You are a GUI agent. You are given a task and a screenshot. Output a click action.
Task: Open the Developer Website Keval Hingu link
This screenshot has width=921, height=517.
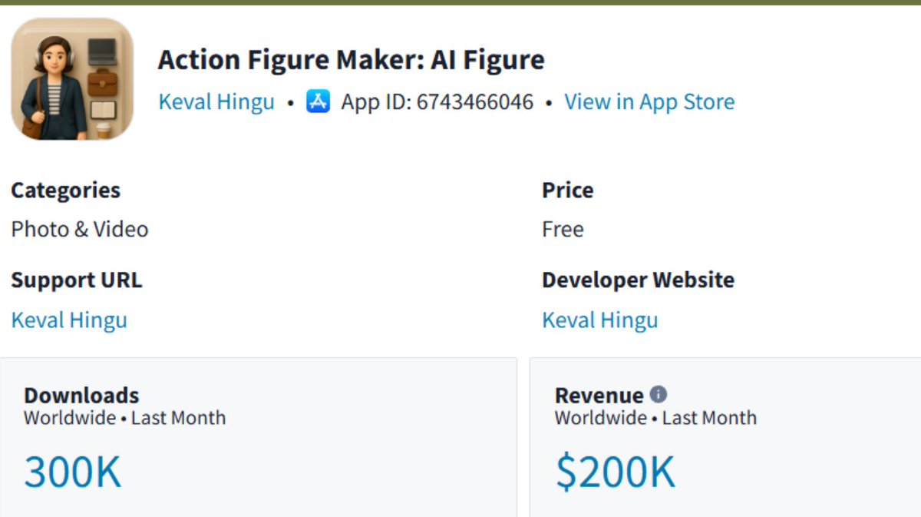(600, 320)
